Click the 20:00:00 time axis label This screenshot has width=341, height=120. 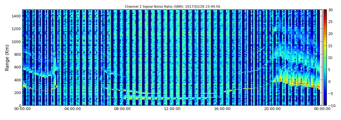pyautogui.click(x=272, y=109)
